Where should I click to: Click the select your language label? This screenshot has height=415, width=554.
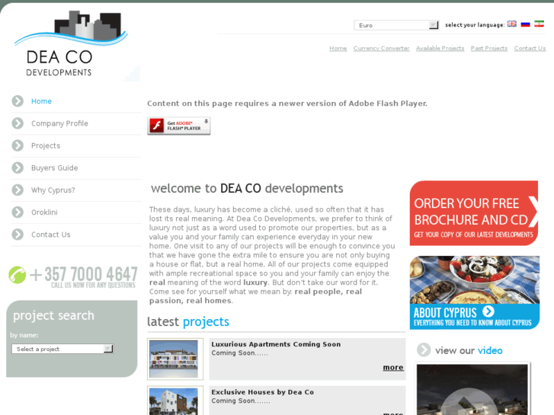click(x=475, y=24)
